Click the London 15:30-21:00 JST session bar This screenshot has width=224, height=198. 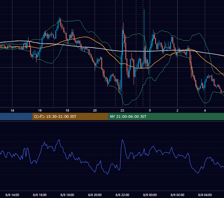(x=70, y=116)
